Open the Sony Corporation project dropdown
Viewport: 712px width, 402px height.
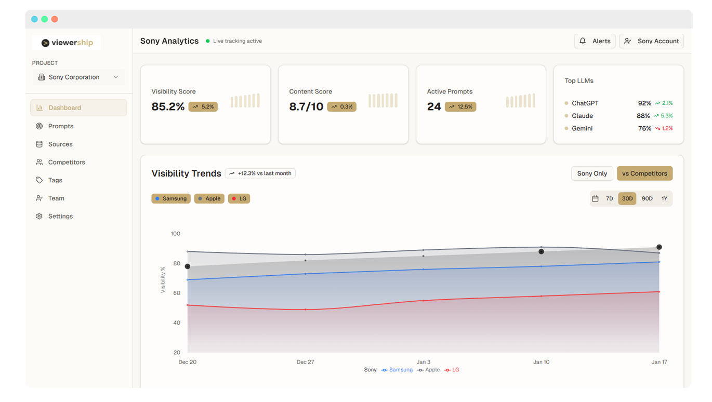pos(78,77)
